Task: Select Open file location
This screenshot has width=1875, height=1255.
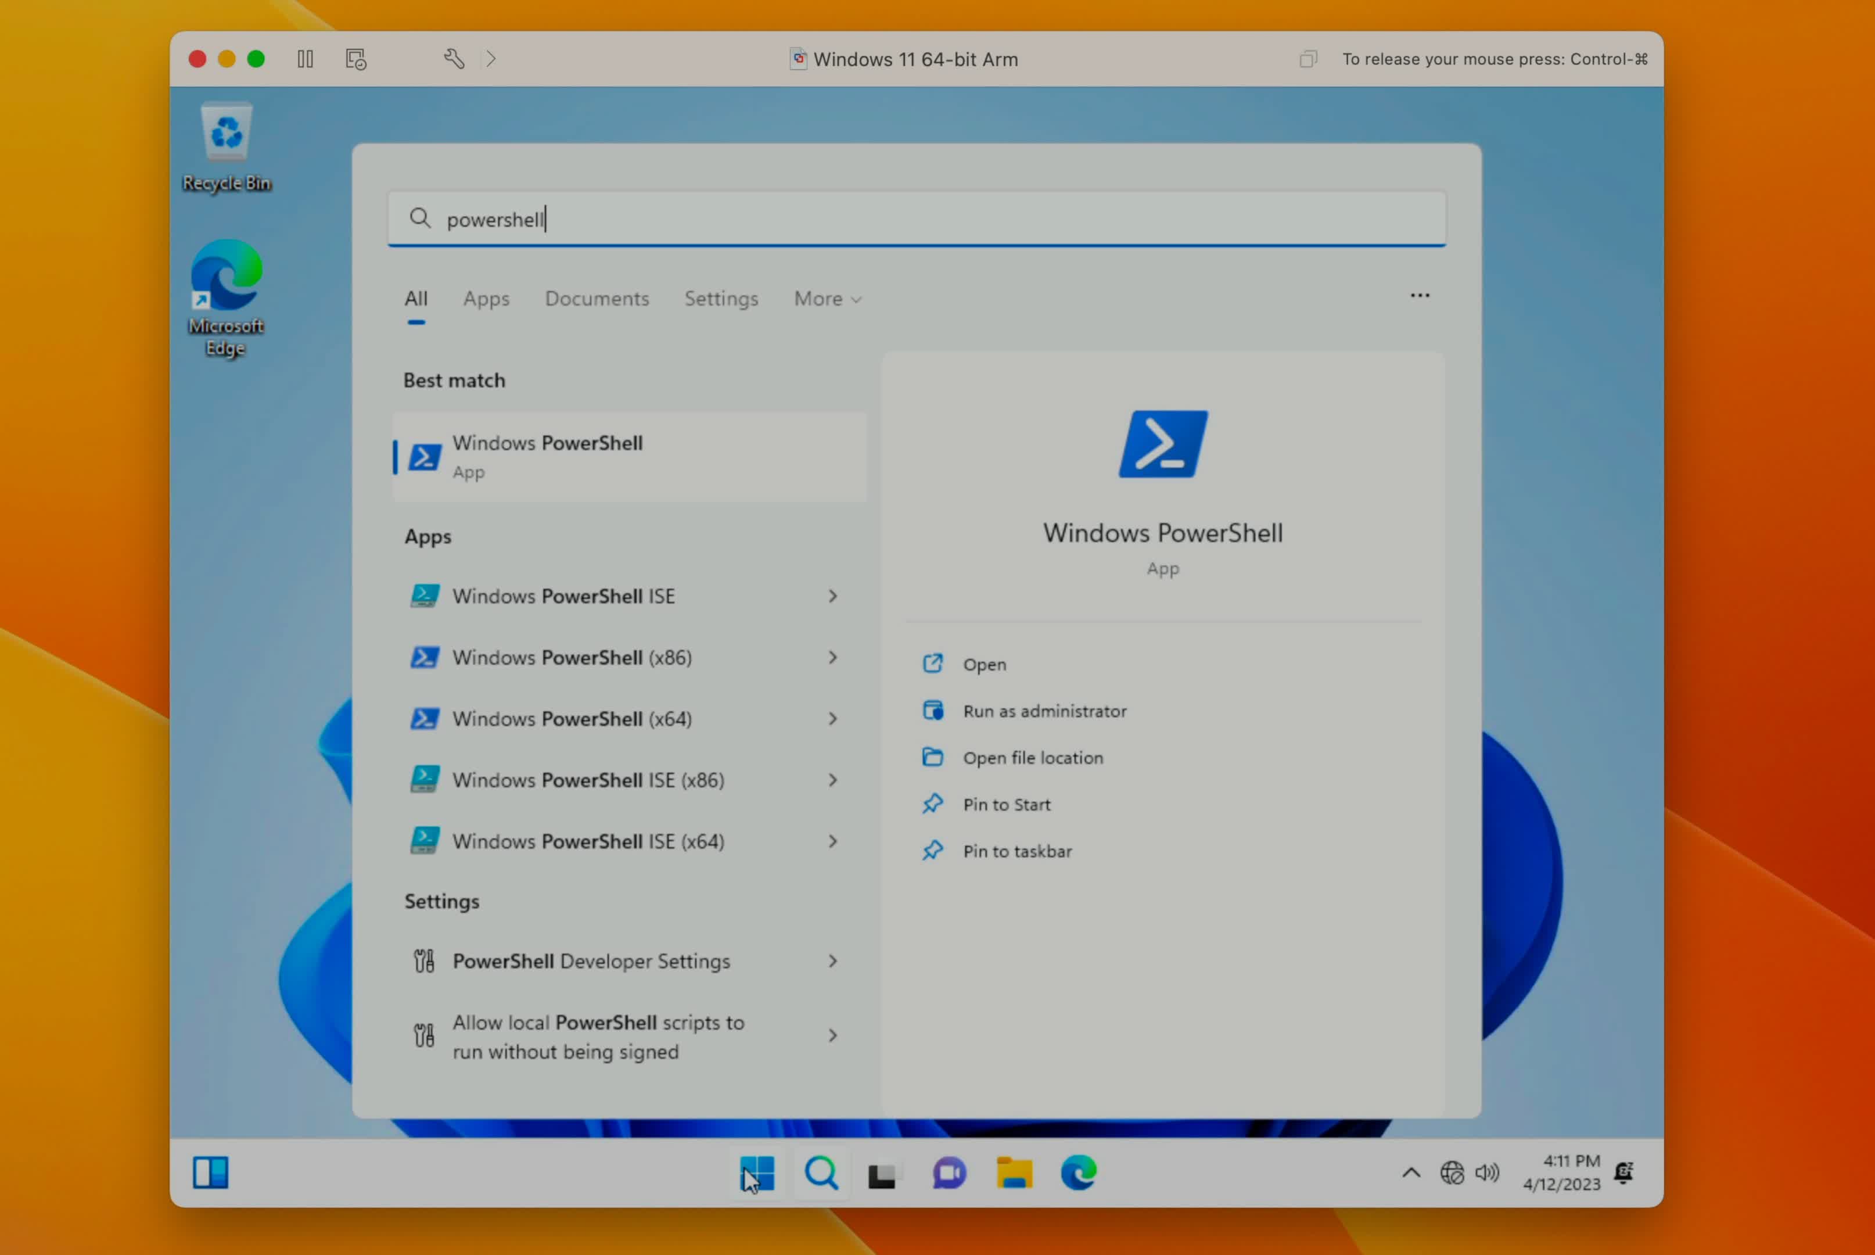Action: pos(1012,758)
